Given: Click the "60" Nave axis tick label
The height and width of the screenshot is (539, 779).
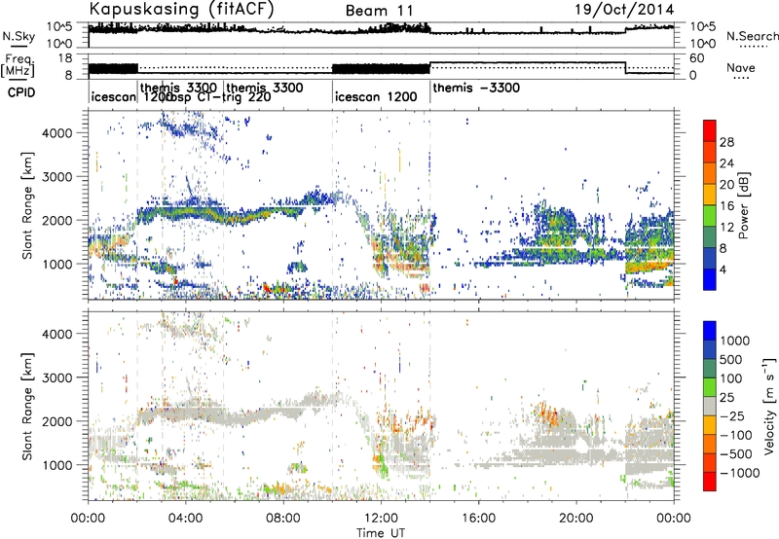Looking at the screenshot, I should coord(697,58).
